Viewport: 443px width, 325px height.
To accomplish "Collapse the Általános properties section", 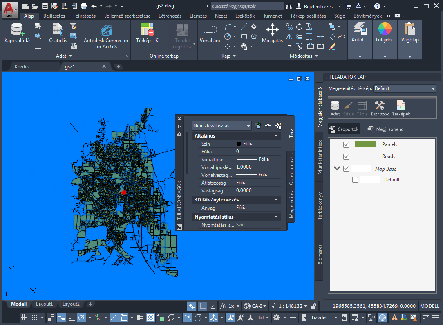I will point(276,135).
